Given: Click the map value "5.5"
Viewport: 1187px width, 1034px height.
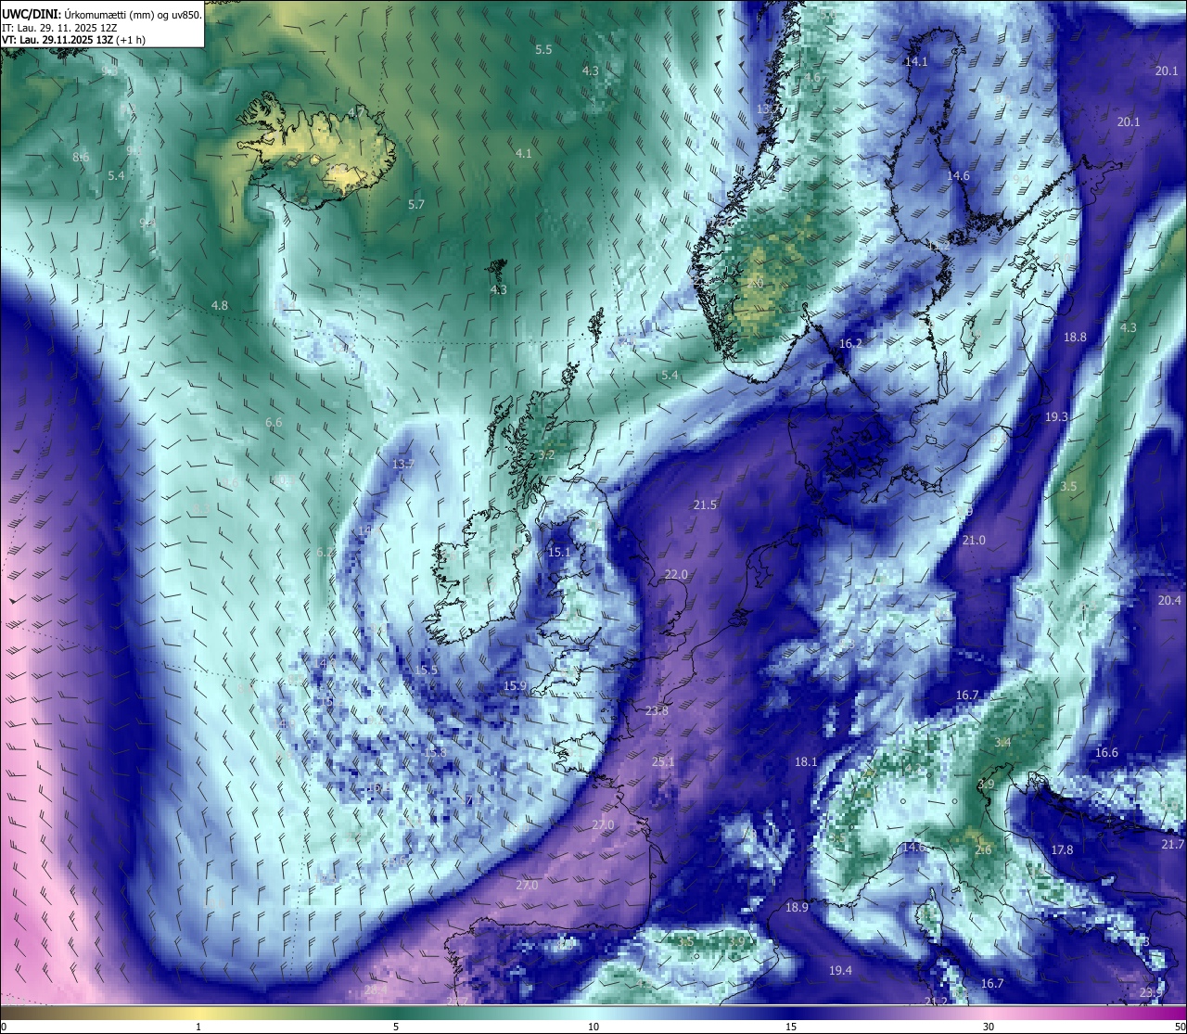Looking at the screenshot, I should click(543, 50).
